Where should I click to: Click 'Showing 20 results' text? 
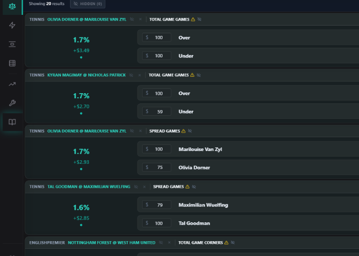pos(47,4)
